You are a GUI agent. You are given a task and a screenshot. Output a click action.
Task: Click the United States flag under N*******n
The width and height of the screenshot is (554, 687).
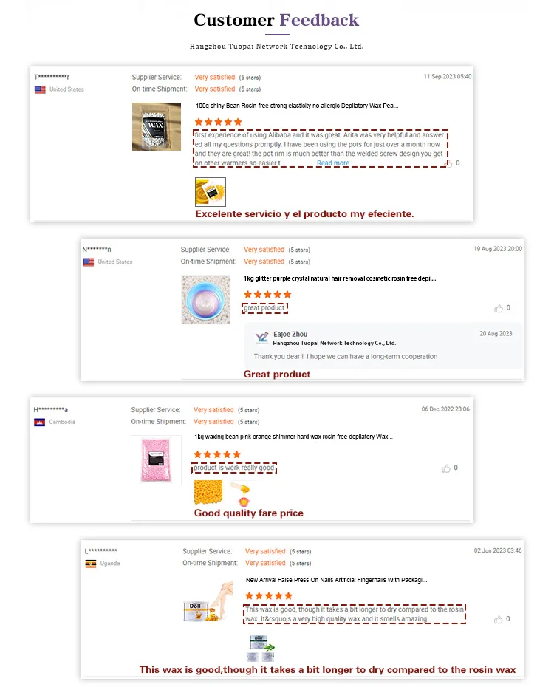point(89,262)
